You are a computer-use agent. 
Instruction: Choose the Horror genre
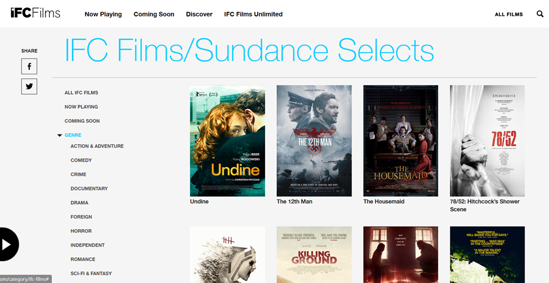[81, 231]
